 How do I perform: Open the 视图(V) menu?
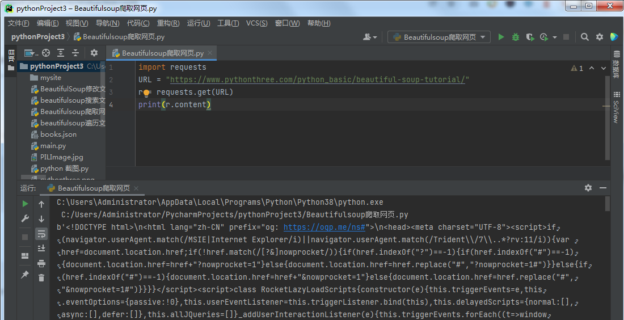coord(77,23)
